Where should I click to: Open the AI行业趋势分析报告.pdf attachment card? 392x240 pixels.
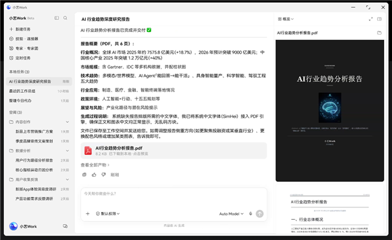click(x=174, y=150)
